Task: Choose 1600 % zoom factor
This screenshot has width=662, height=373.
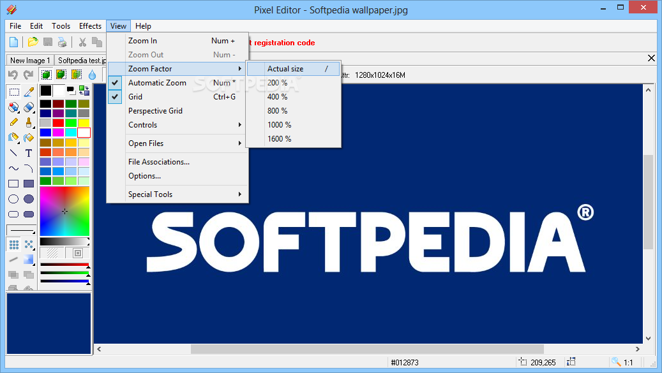Action: 294,138
